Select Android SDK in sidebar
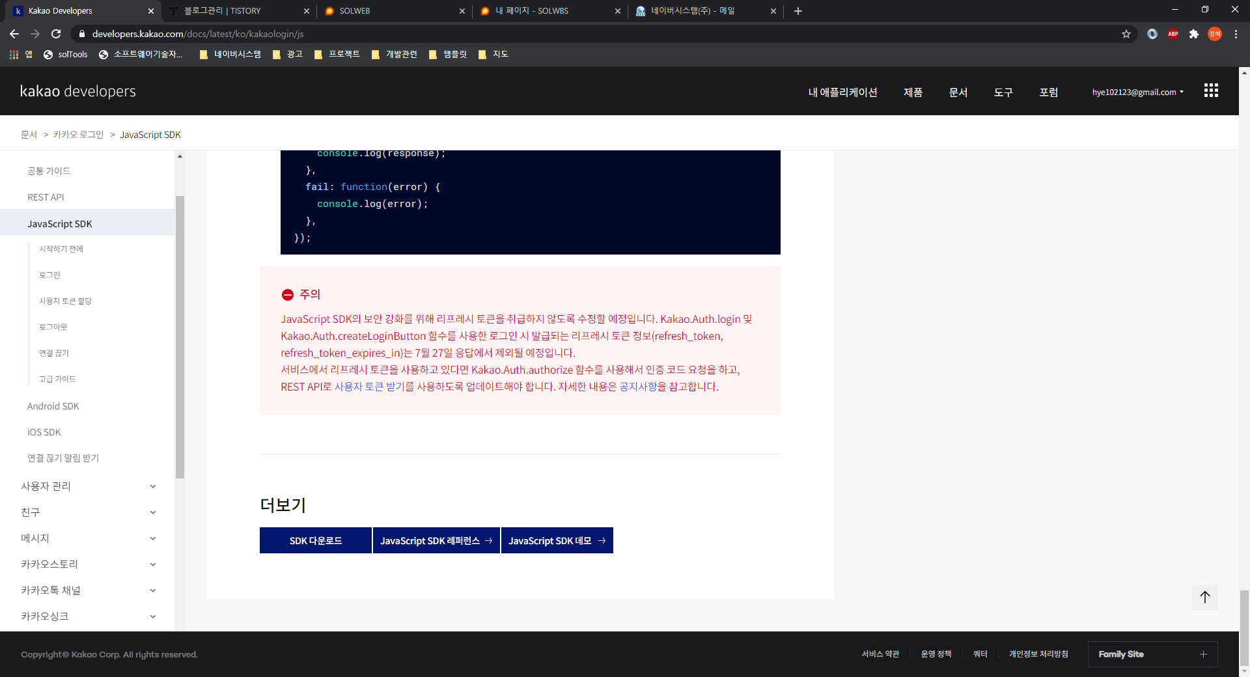This screenshot has width=1250, height=677. pyautogui.click(x=53, y=406)
